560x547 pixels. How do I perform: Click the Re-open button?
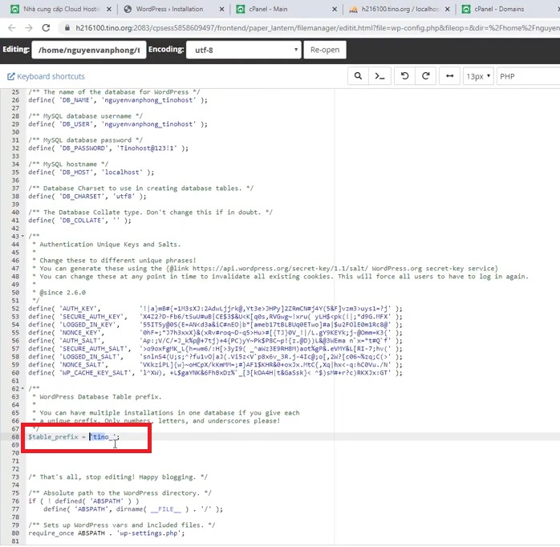[325, 50]
